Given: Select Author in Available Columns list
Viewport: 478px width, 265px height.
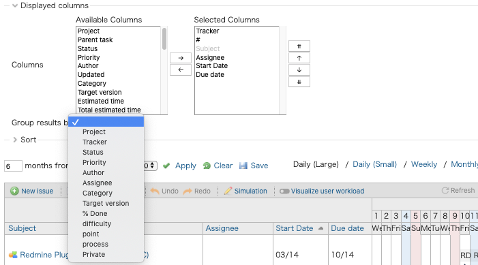Looking at the screenshot, I should click(x=88, y=66).
